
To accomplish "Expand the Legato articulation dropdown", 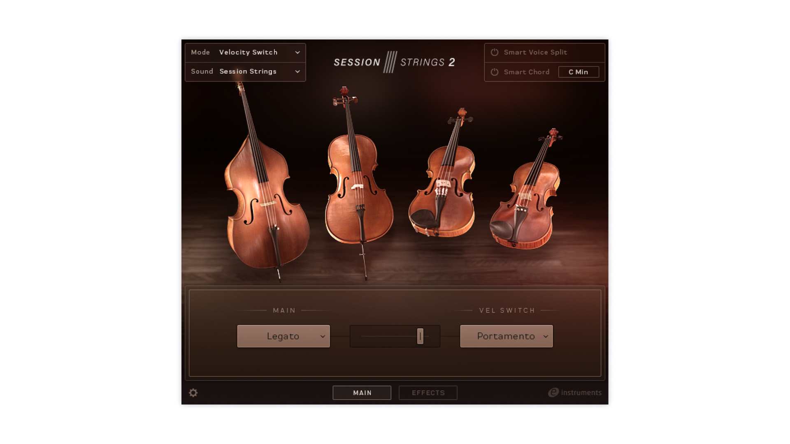I will pyautogui.click(x=283, y=336).
